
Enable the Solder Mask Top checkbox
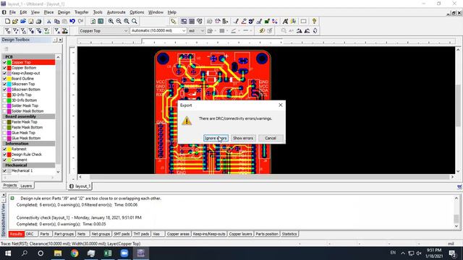(x=4, y=105)
